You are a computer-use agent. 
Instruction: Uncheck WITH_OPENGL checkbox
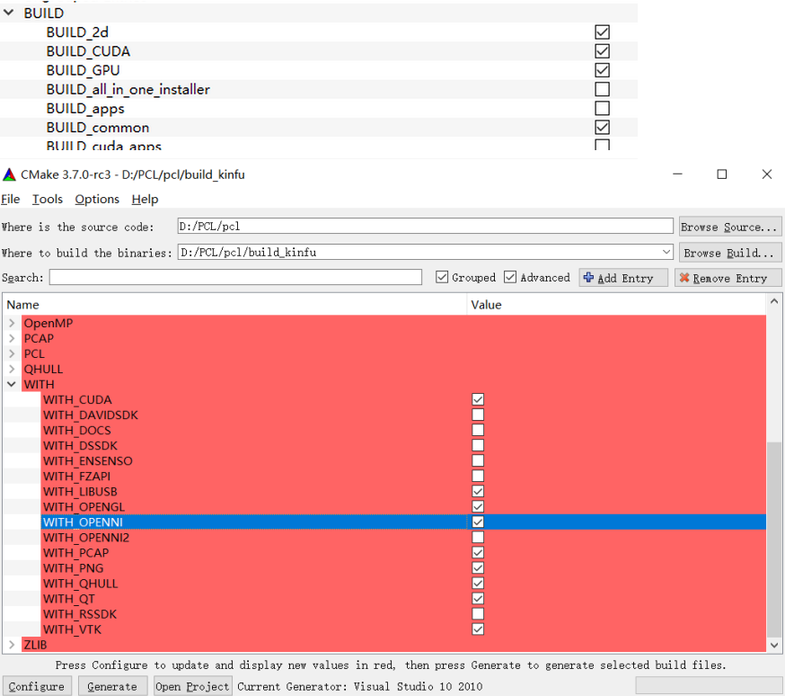pos(478,506)
